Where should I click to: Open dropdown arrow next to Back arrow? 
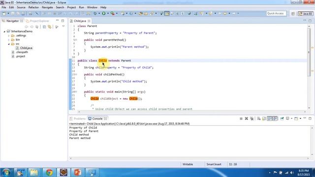(229, 13)
